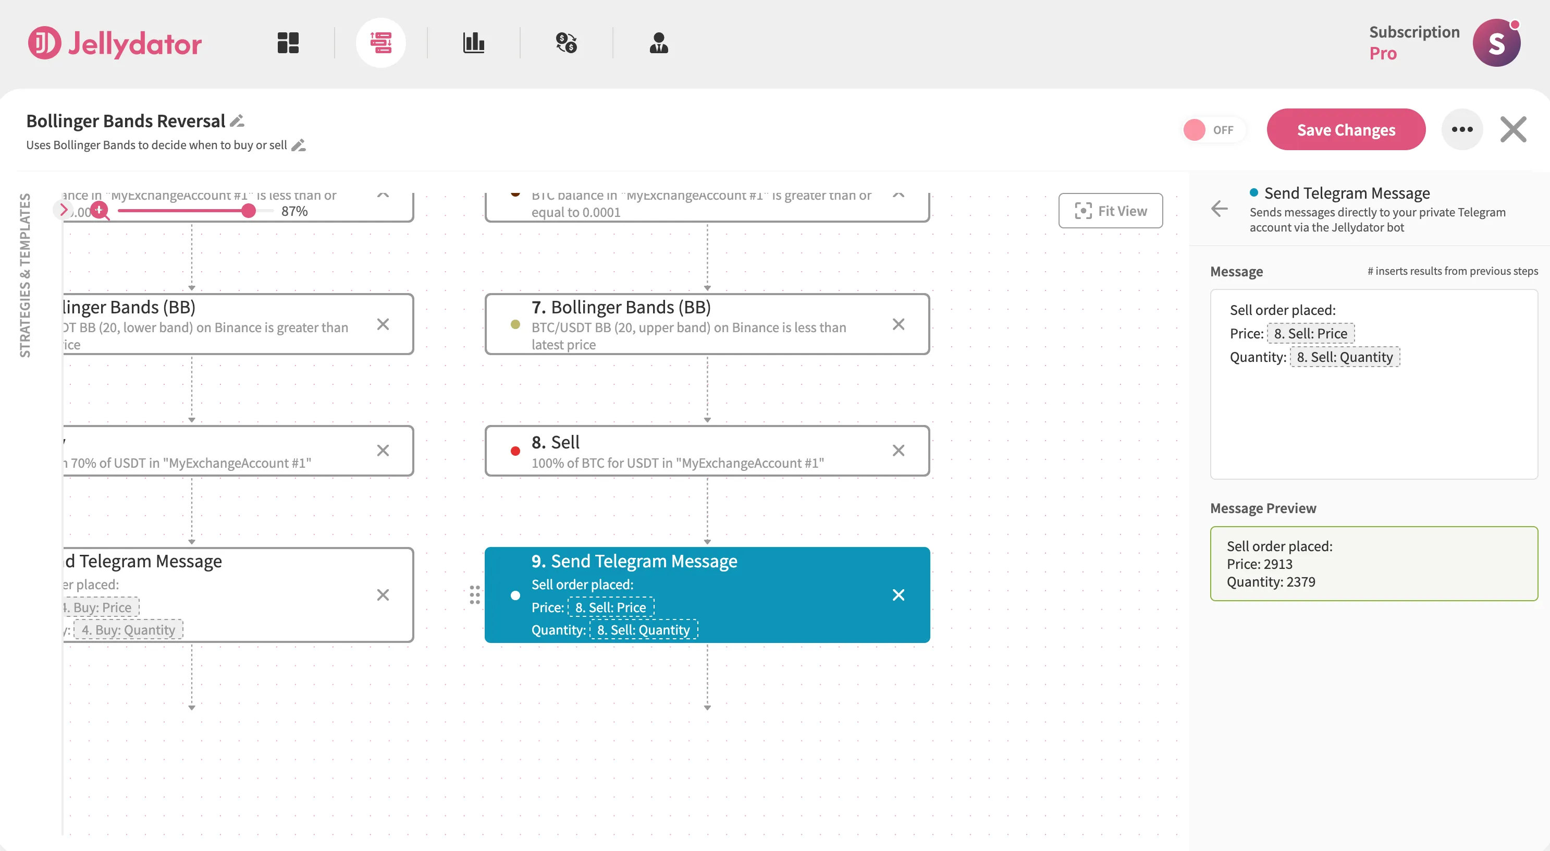Collapse the left balance condition step
This screenshot has width=1550, height=851.
(383, 195)
